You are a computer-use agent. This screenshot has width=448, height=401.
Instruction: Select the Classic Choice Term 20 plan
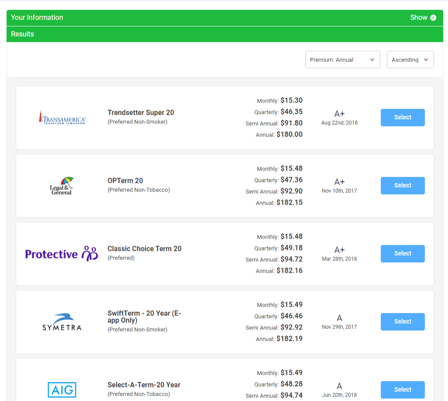pyautogui.click(x=403, y=254)
